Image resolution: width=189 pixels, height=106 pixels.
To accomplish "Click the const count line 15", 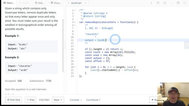I will pos(110,52).
